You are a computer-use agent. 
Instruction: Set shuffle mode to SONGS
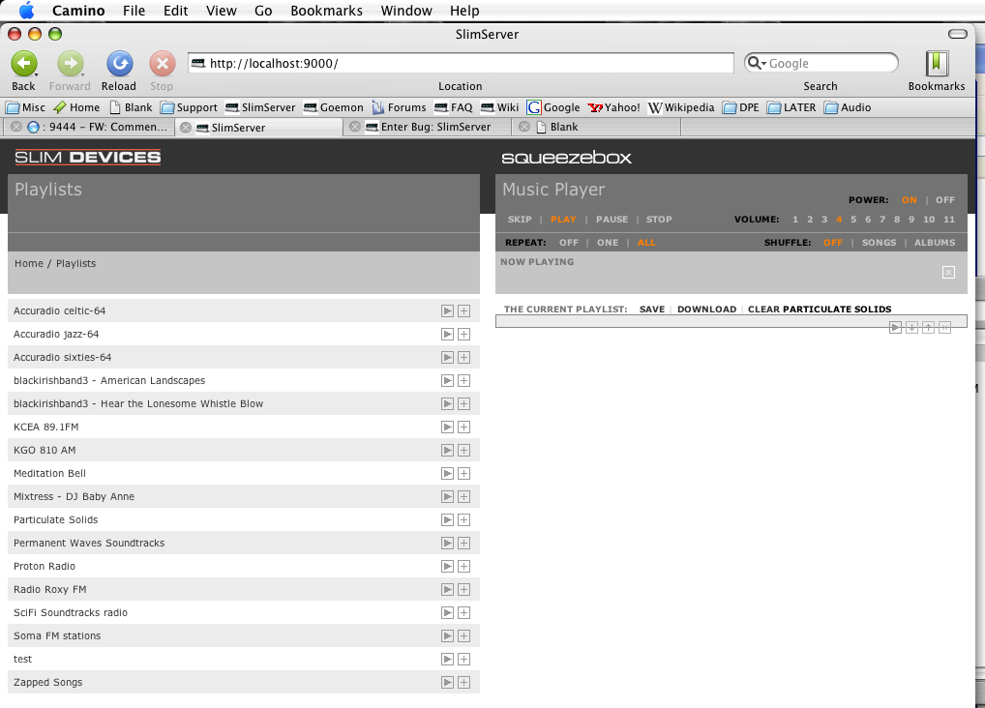pos(879,243)
